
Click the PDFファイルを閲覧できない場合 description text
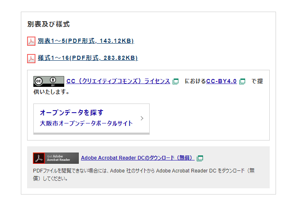pos(142,170)
